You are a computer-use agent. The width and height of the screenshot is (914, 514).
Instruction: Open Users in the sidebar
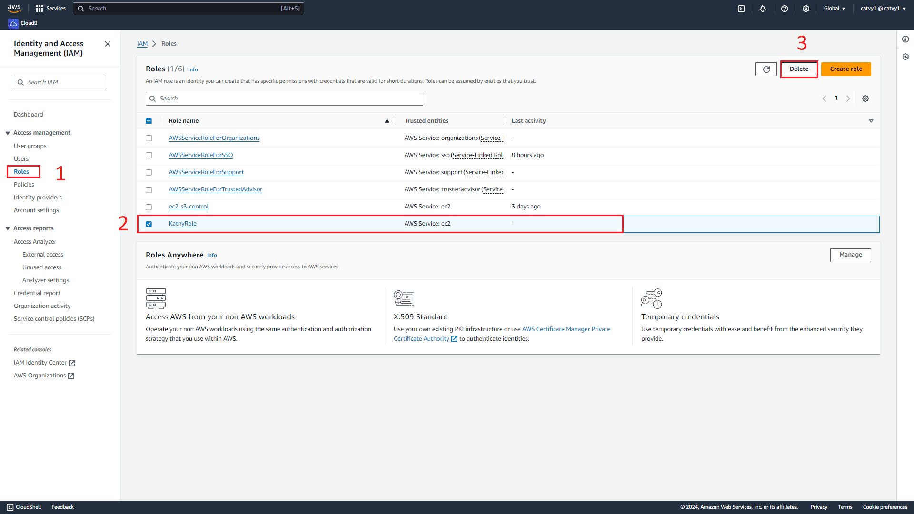(x=21, y=159)
